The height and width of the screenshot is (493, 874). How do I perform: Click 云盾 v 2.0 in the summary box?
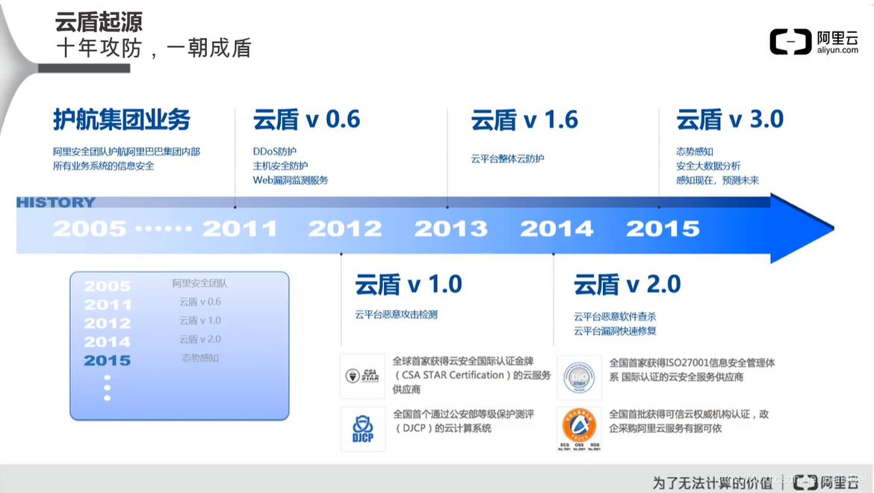199,339
